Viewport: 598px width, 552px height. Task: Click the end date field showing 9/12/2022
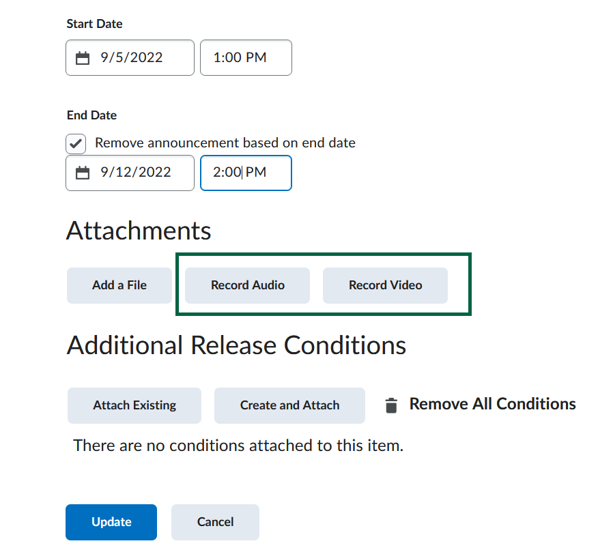tap(130, 173)
